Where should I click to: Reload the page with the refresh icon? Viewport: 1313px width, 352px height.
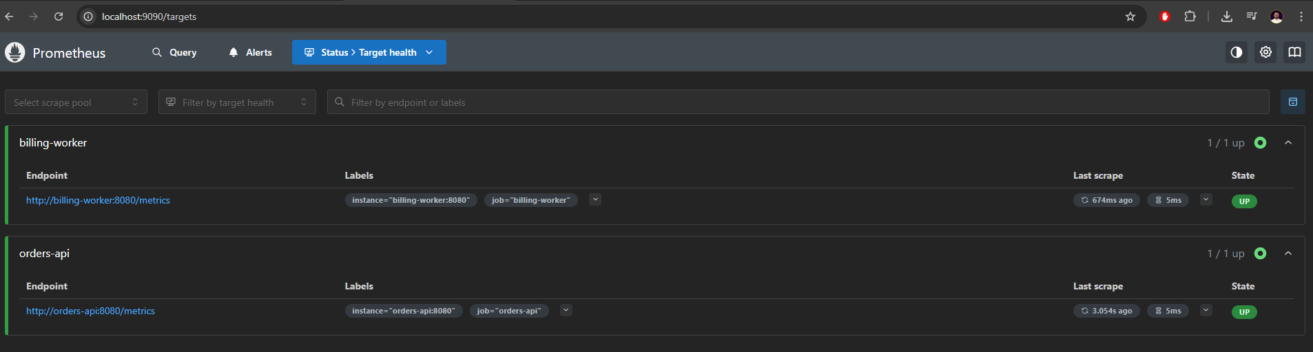(x=59, y=16)
